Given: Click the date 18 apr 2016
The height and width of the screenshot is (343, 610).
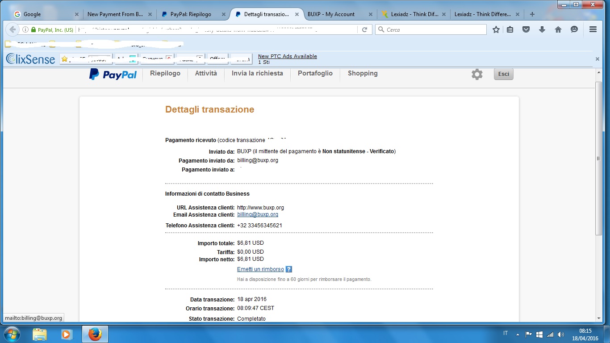Looking at the screenshot, I should click(x=252, y=299).
